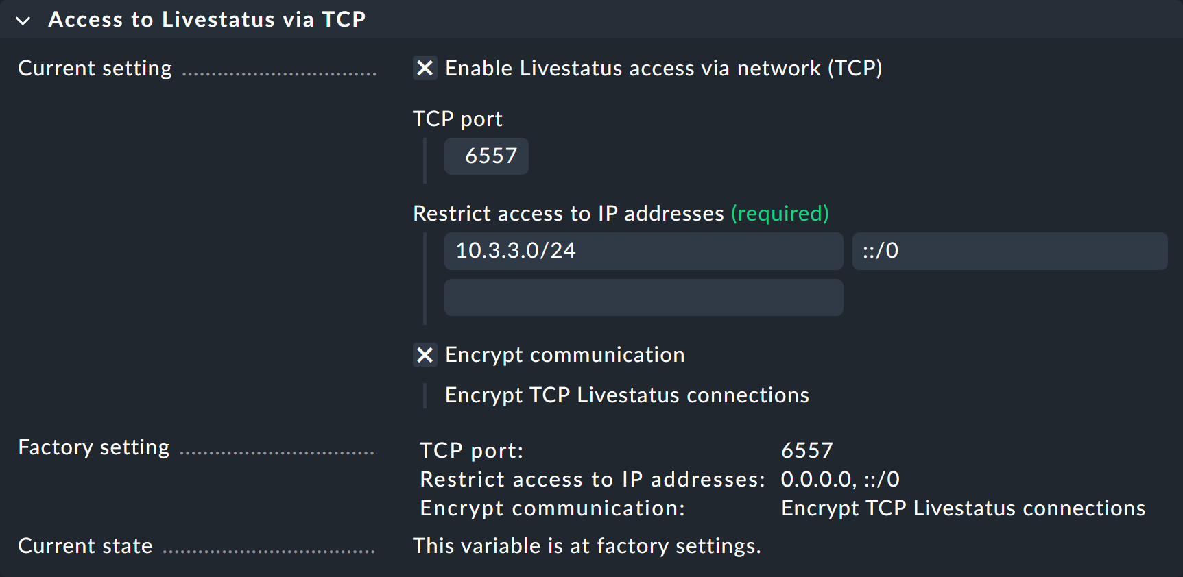
Task: Click the IP address field containing 10.3.3.0/24
Action: coord(643,251)
